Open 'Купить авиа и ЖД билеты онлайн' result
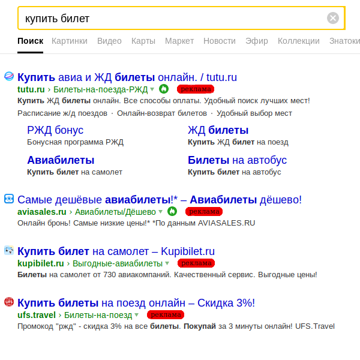 127,77
